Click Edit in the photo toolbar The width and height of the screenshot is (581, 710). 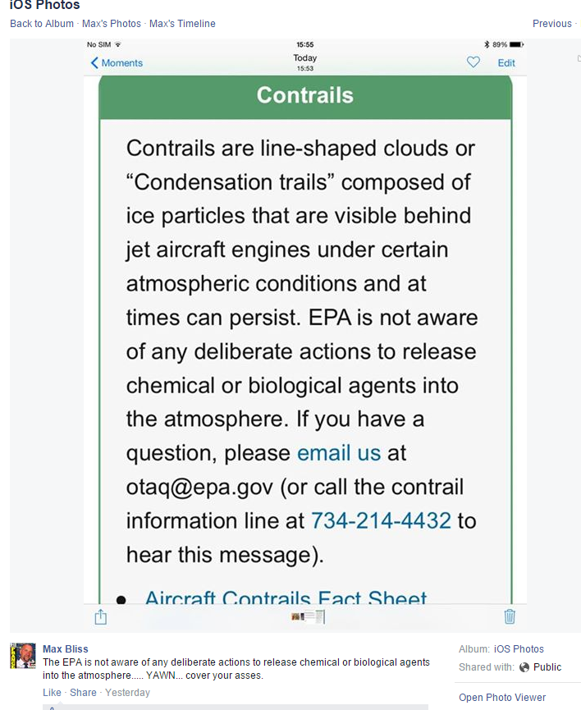coord(506,63)
